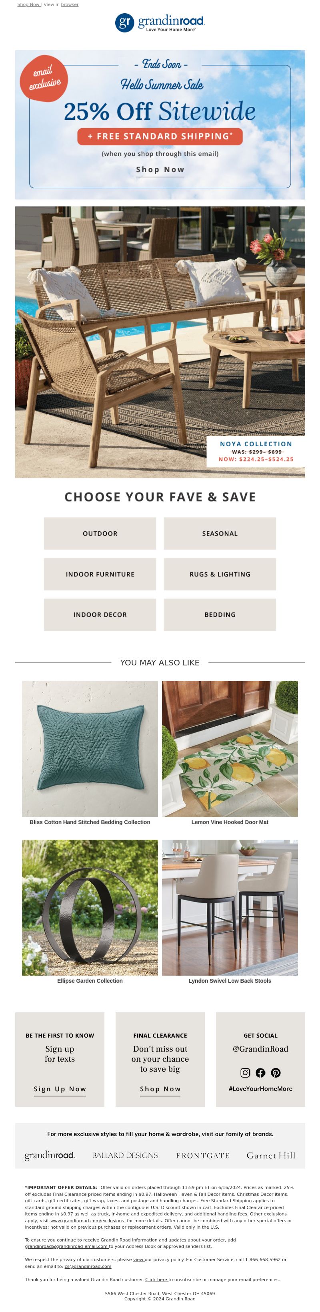Open the exclusions page link

[x=88, y=1220]
